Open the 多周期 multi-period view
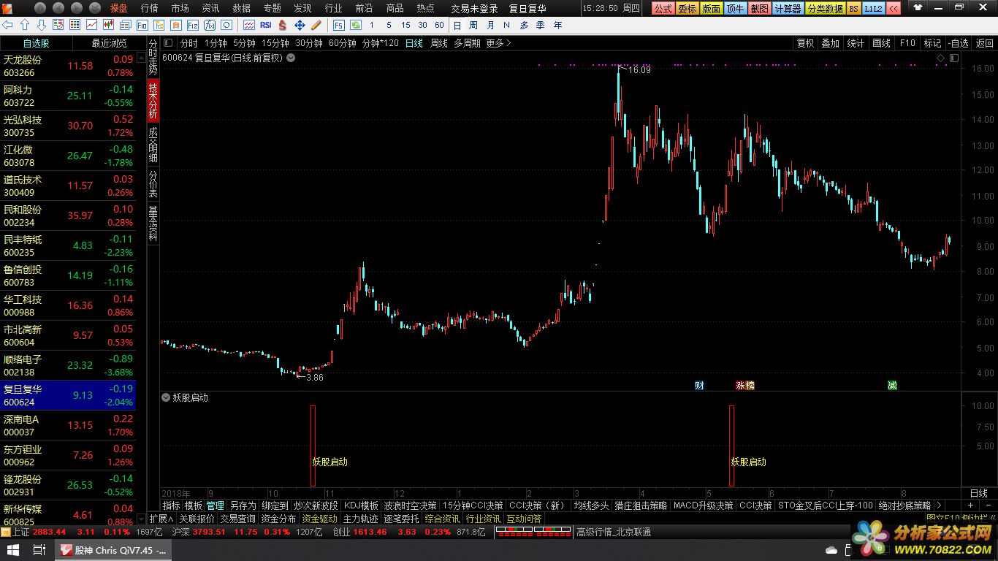The width and height of the screenshot is (998, 561). [467, 43]
